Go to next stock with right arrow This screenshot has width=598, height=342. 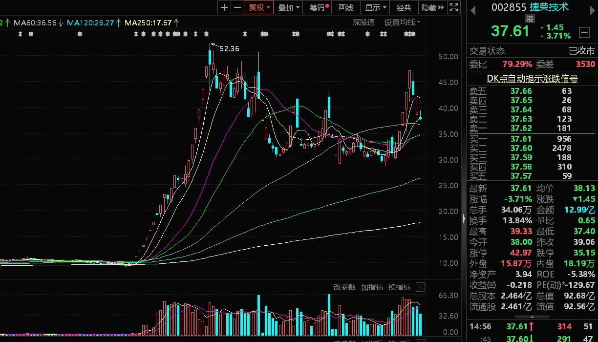tap(590, 11)
